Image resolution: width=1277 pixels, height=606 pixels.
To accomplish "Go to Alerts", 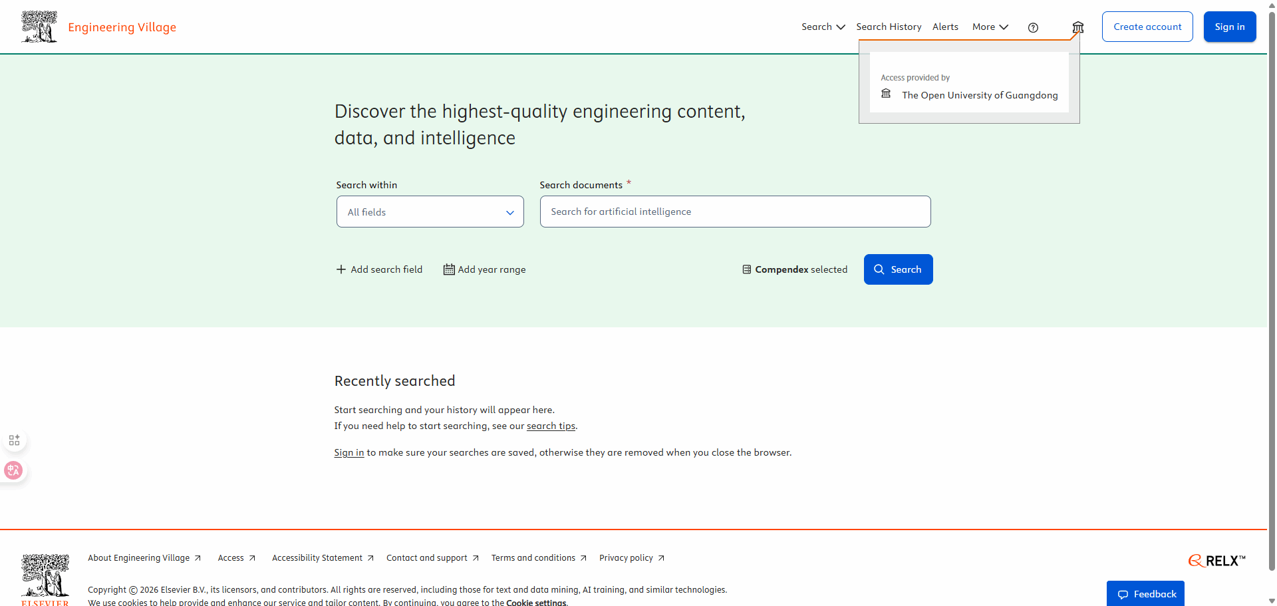I will pos(945,27).
